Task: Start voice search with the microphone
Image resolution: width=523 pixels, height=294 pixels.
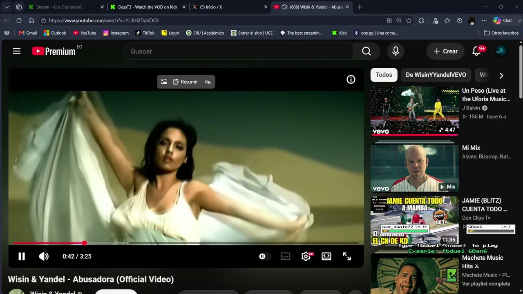Action: click(396, 51)
